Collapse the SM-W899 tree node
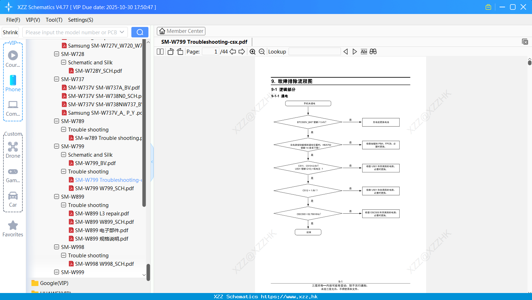Viewport: 532px width, 300px height. [x=57, y=197]
